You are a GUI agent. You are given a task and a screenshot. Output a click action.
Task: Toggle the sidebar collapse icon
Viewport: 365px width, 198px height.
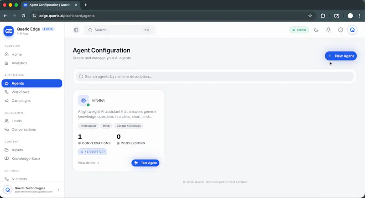click(x=76, y=30)
